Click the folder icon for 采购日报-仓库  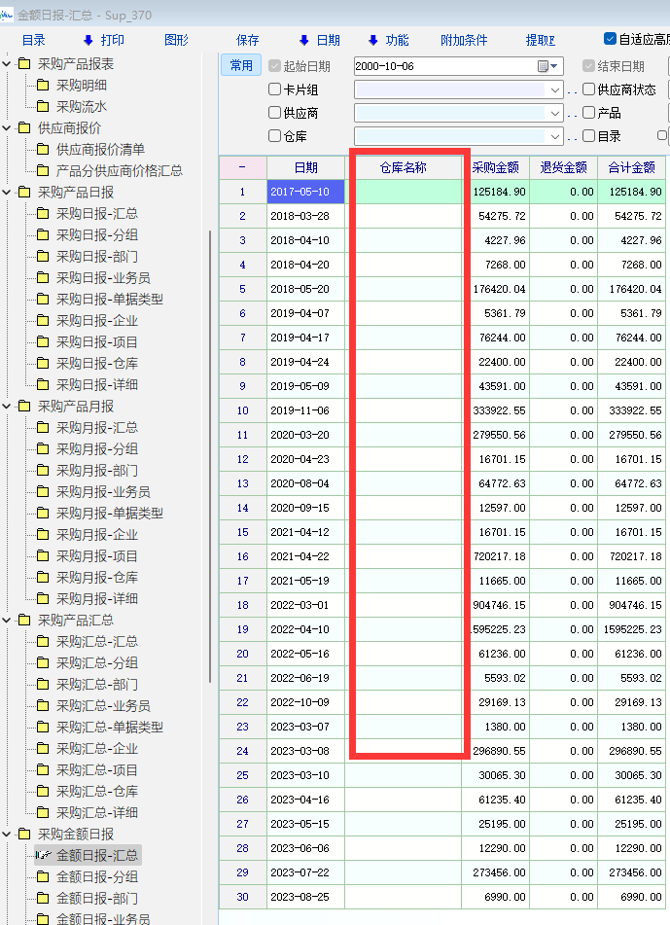42,364
